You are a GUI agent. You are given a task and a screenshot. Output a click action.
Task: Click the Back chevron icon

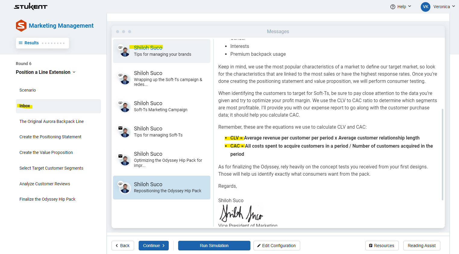tap(117, 246)
